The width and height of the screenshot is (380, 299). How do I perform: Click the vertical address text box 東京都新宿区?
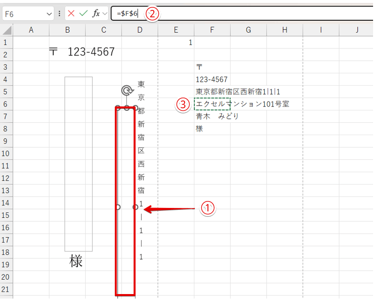point(141,171)
